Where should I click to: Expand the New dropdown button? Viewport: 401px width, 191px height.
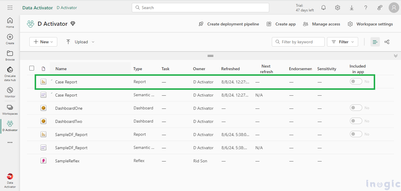(43, 42)
